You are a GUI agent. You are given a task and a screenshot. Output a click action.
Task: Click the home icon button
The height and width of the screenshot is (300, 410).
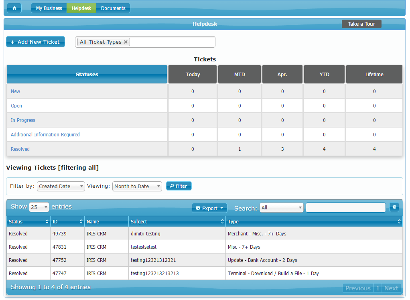pyautogui.click(x=14, y=8)
